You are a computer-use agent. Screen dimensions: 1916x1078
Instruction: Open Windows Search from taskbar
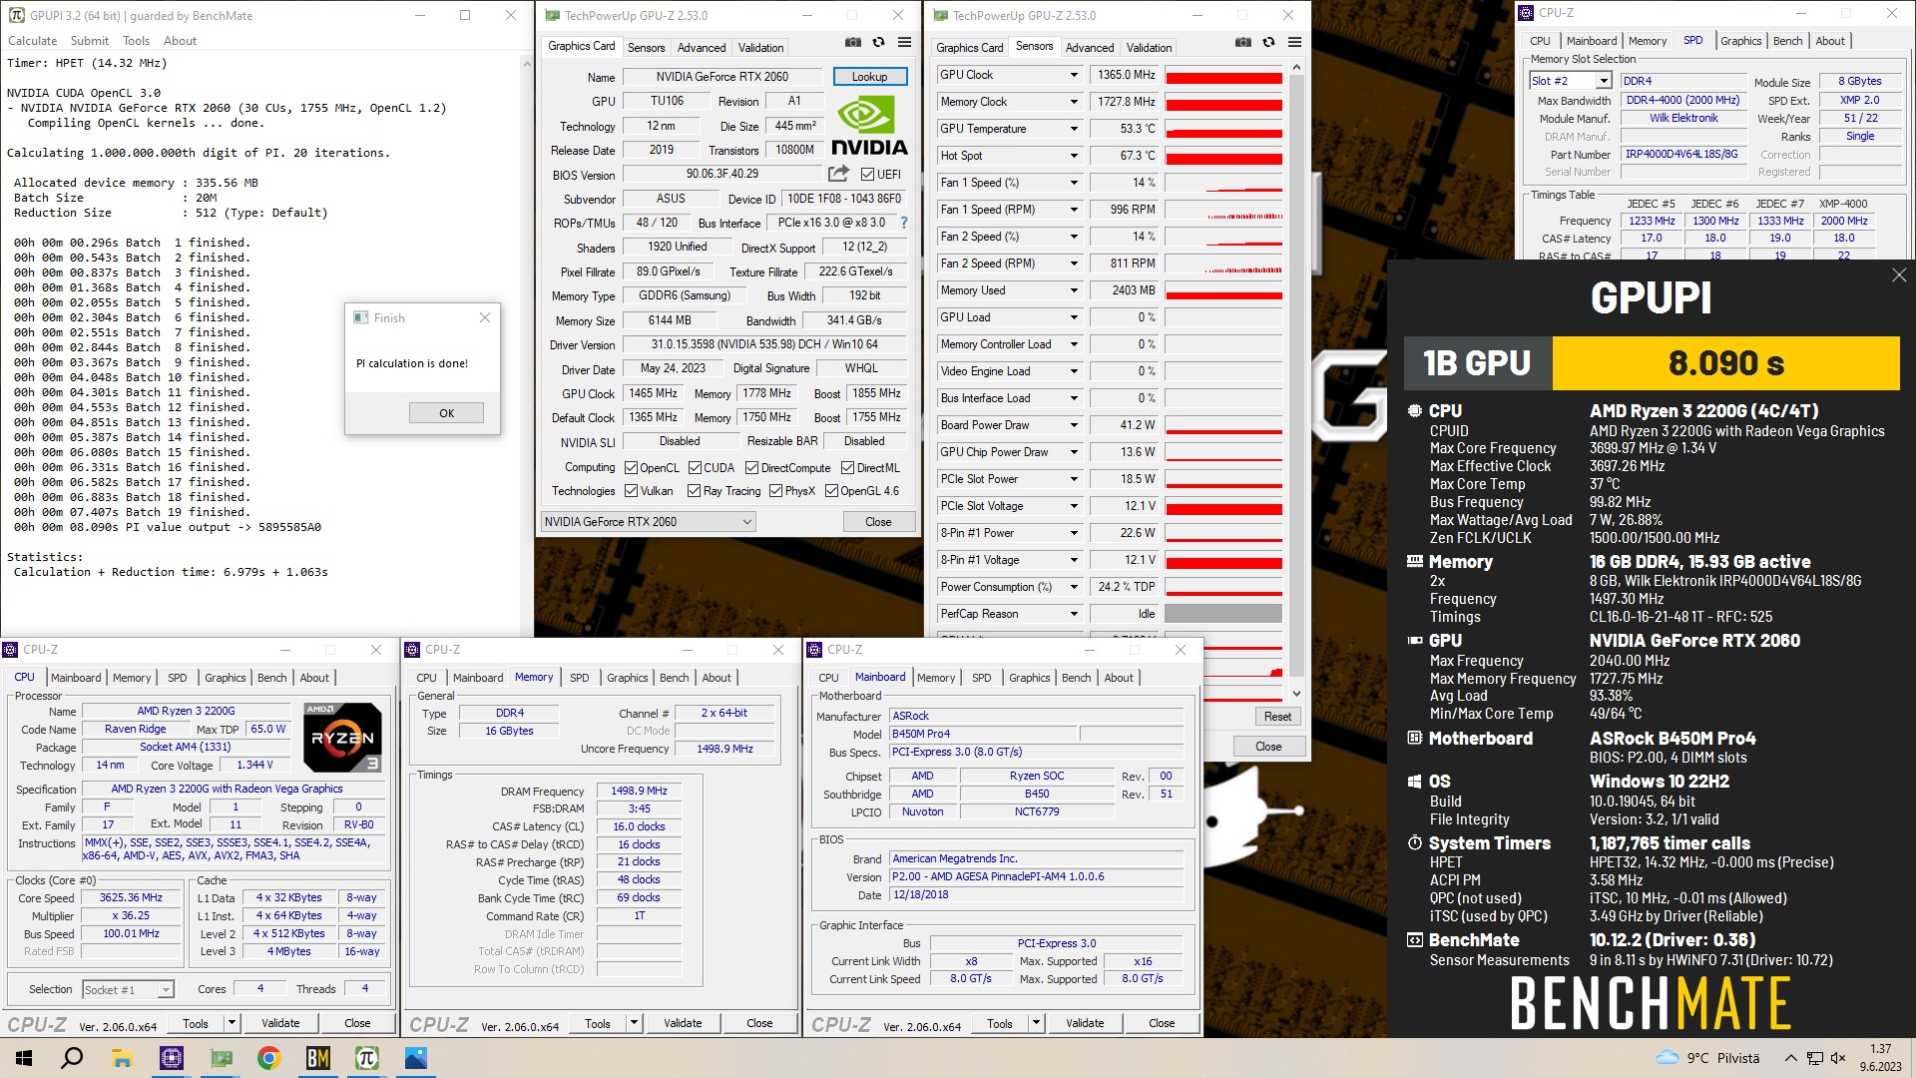click(72, 1058)
